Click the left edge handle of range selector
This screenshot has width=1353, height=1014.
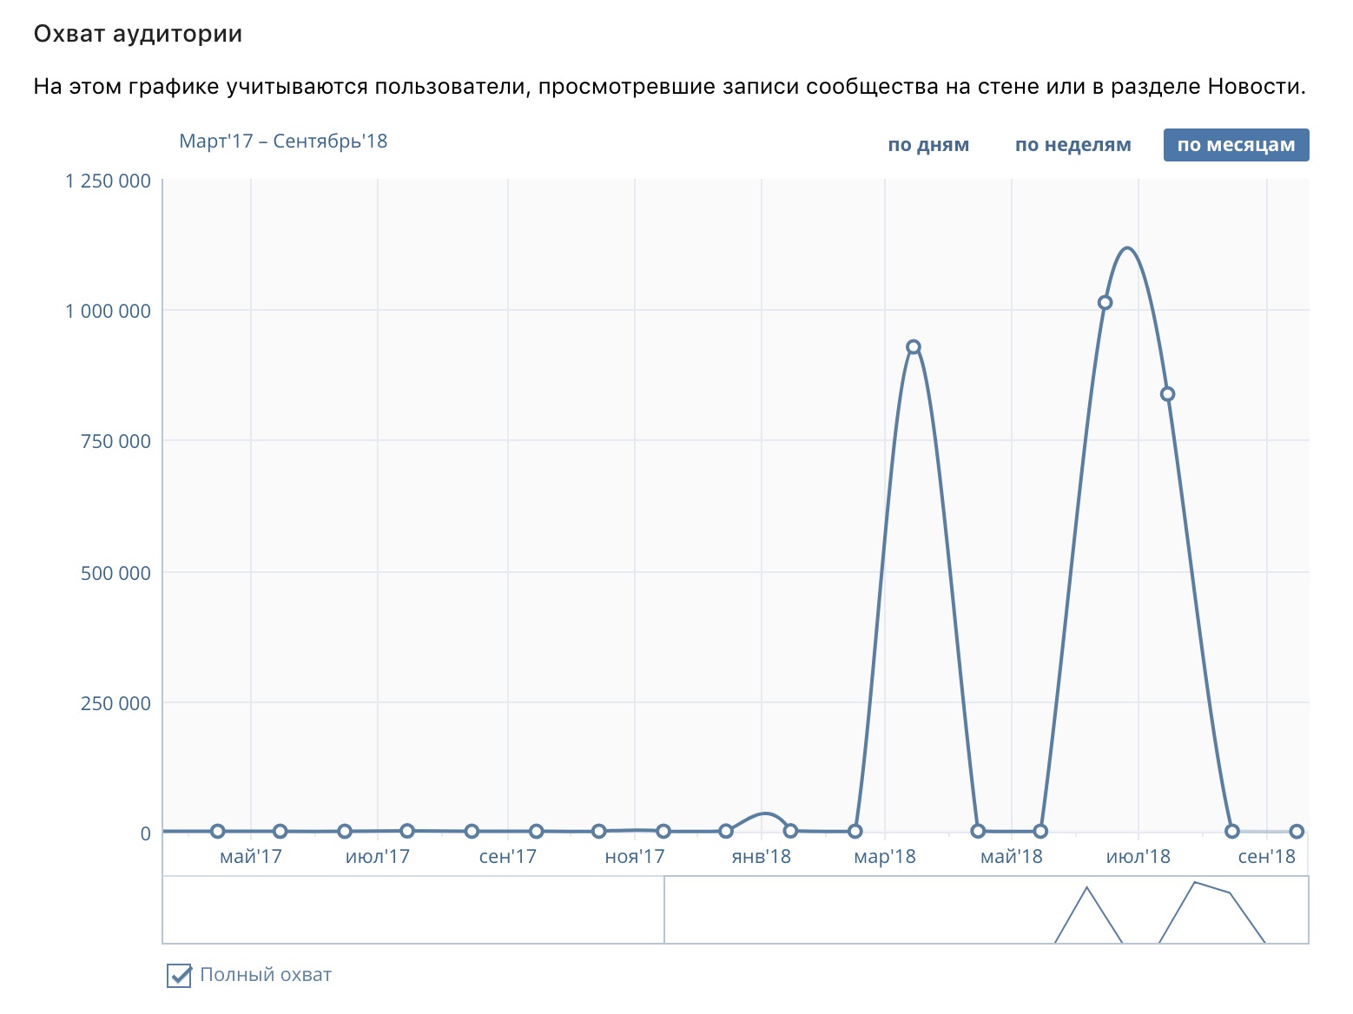click(664, 909)
